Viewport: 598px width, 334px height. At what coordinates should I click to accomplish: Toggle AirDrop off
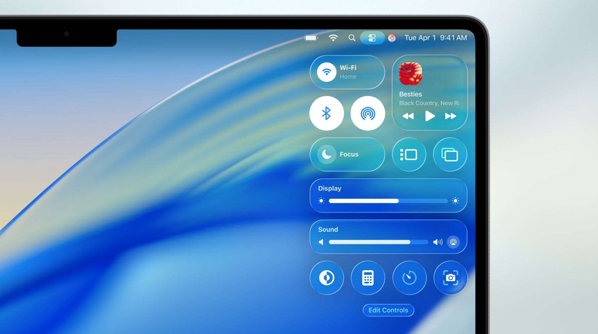tap(368, 113)
